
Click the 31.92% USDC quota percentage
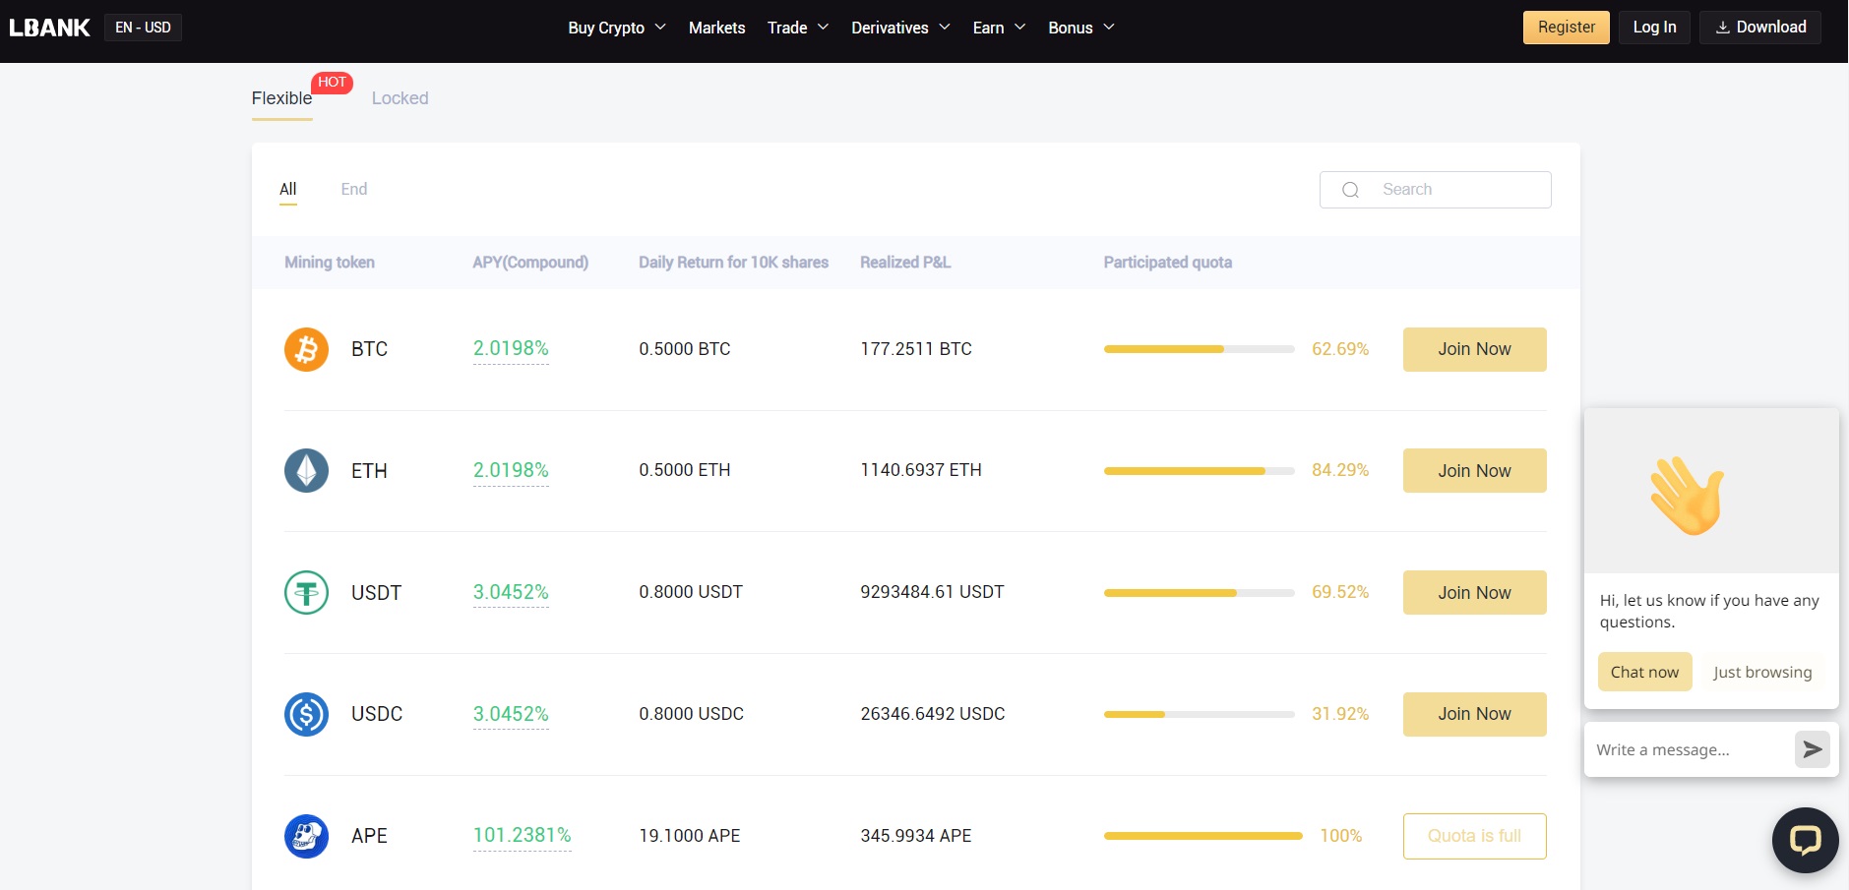[1340, 714]
